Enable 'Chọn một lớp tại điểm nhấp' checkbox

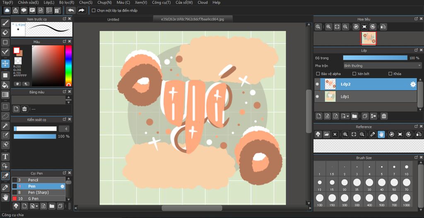tap(94, 10)
